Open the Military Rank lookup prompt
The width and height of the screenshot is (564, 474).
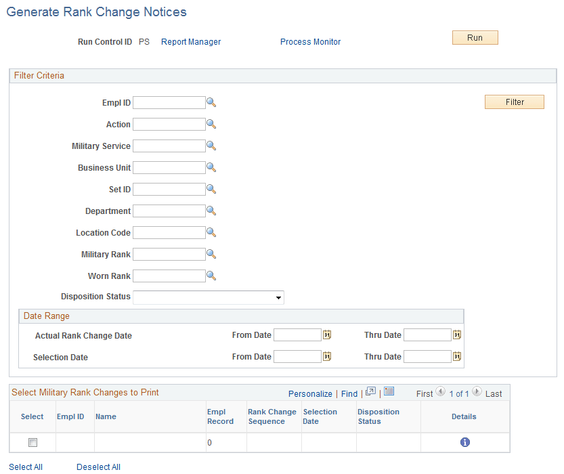(211, 254)
